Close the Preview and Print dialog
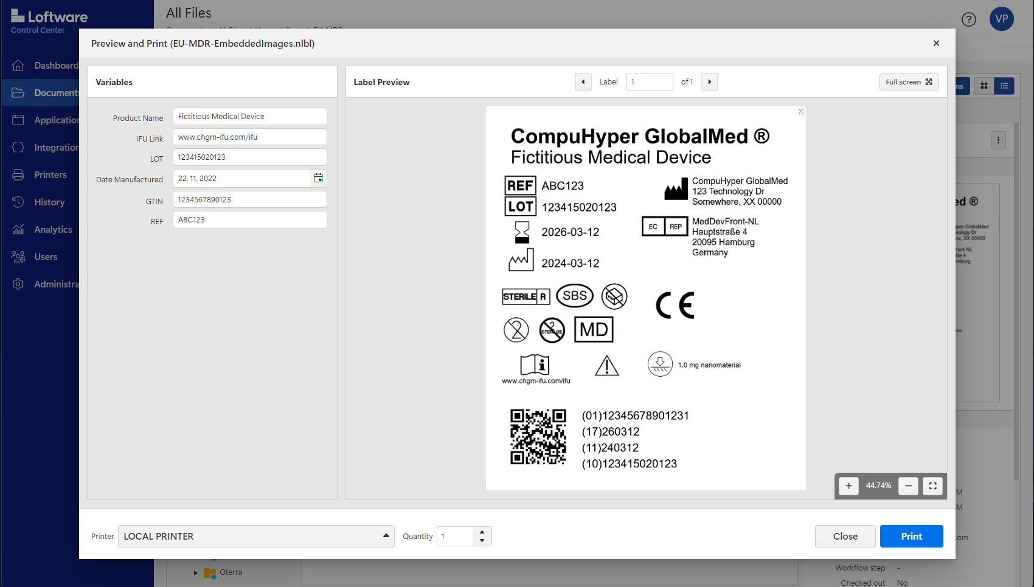The width and height of the screenshot is (1034, 587). click(936, 43)
